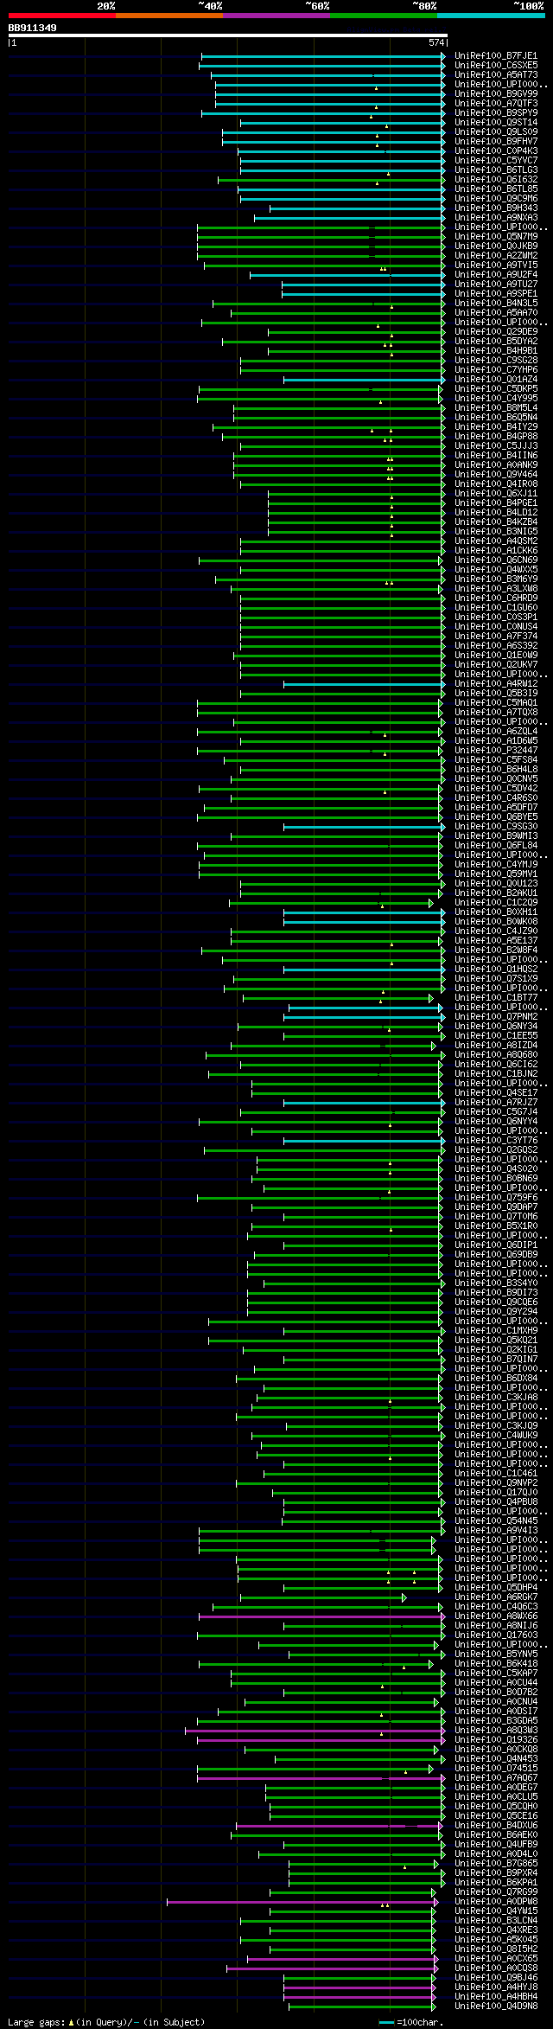Open hit UniRef100_B9SPY9

click(x=496, y=112)
